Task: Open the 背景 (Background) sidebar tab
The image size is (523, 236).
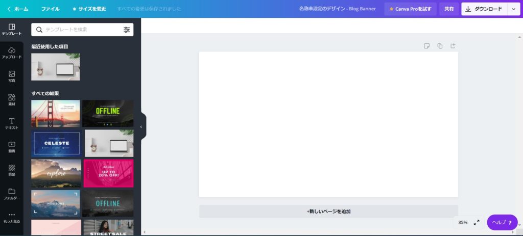Action: point(12,170)
